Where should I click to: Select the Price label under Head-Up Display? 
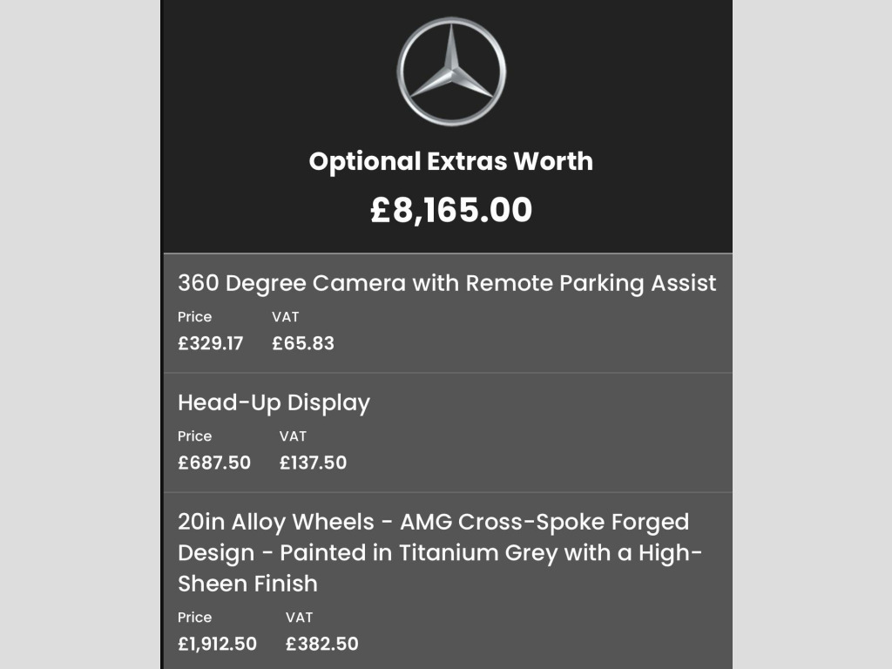[194, 436]
